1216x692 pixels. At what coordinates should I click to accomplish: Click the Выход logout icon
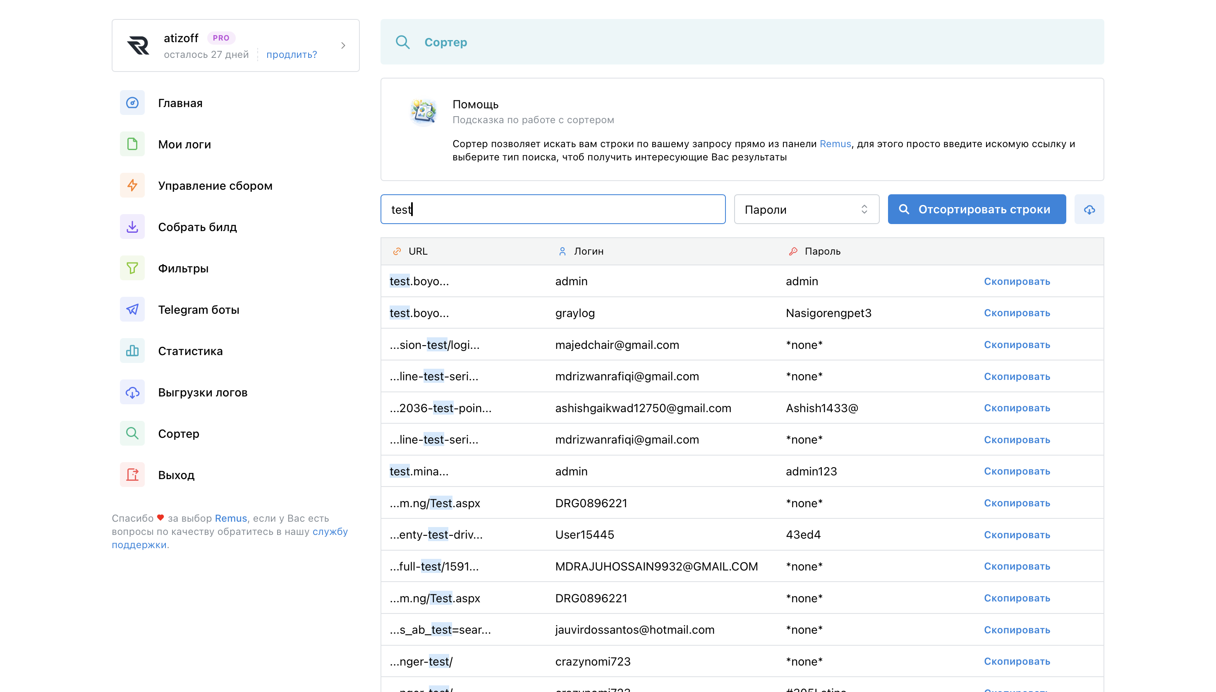click(x=132, y=475)
